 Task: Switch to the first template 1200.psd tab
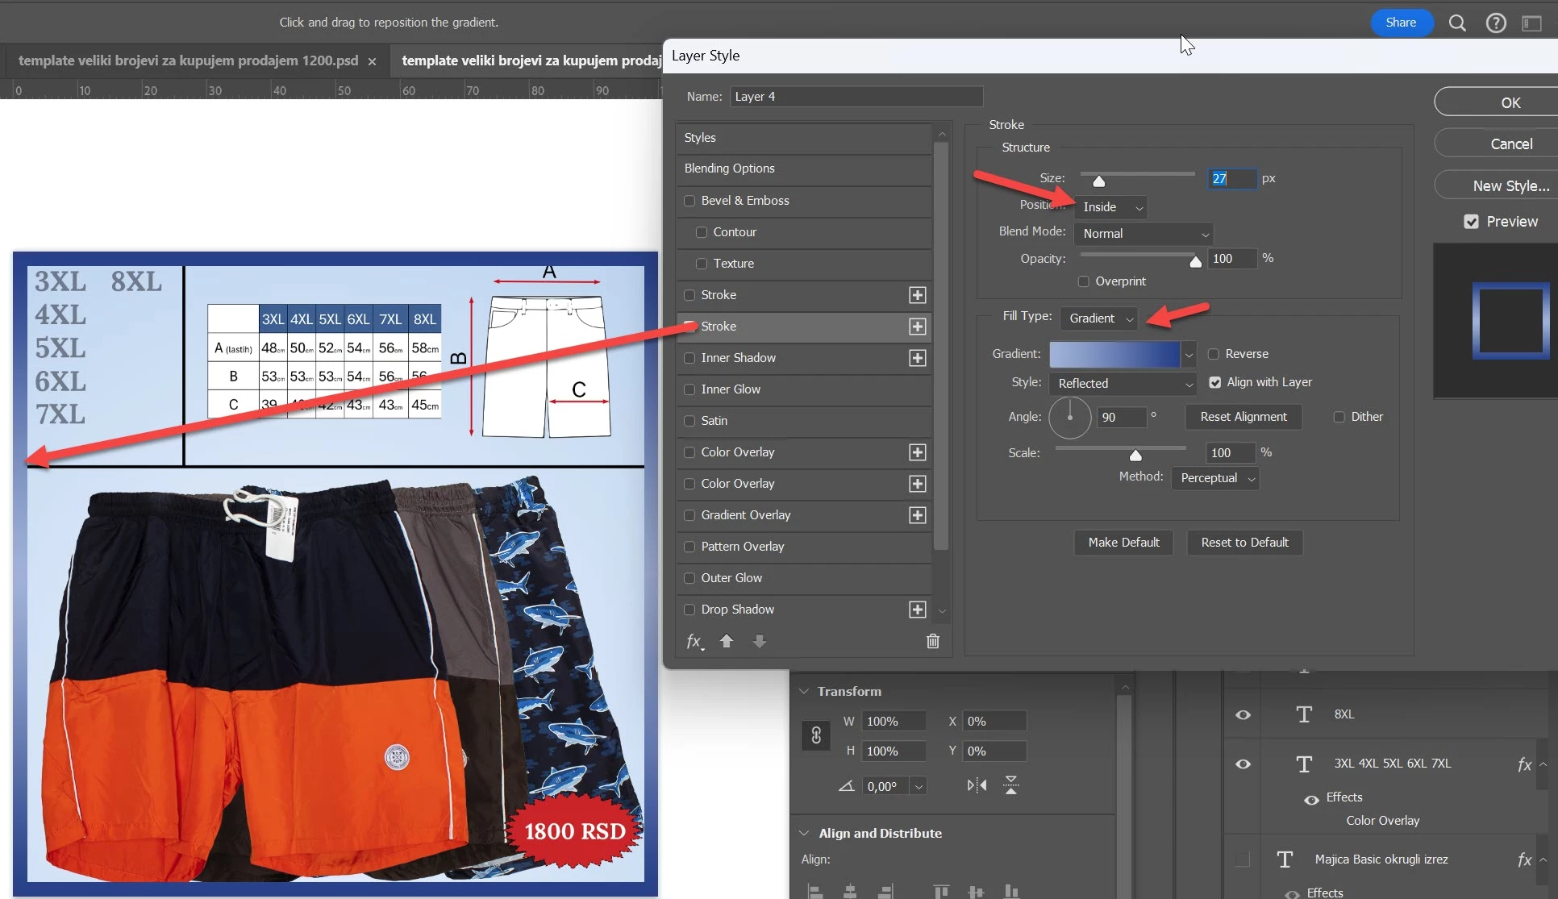tap(188, 60)
